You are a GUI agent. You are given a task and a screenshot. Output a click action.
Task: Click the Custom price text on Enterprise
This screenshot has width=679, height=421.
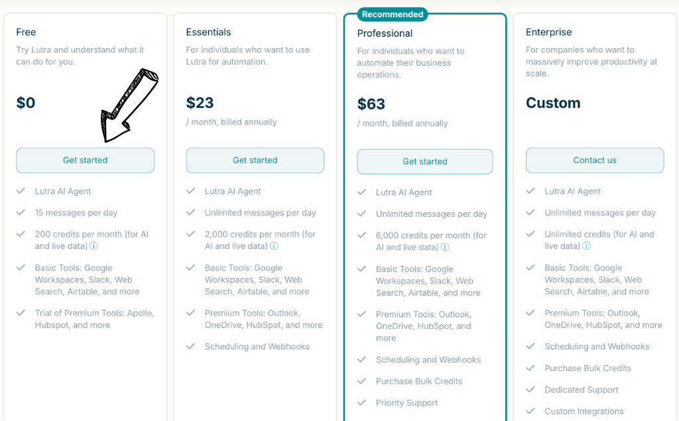coord(553,103)
